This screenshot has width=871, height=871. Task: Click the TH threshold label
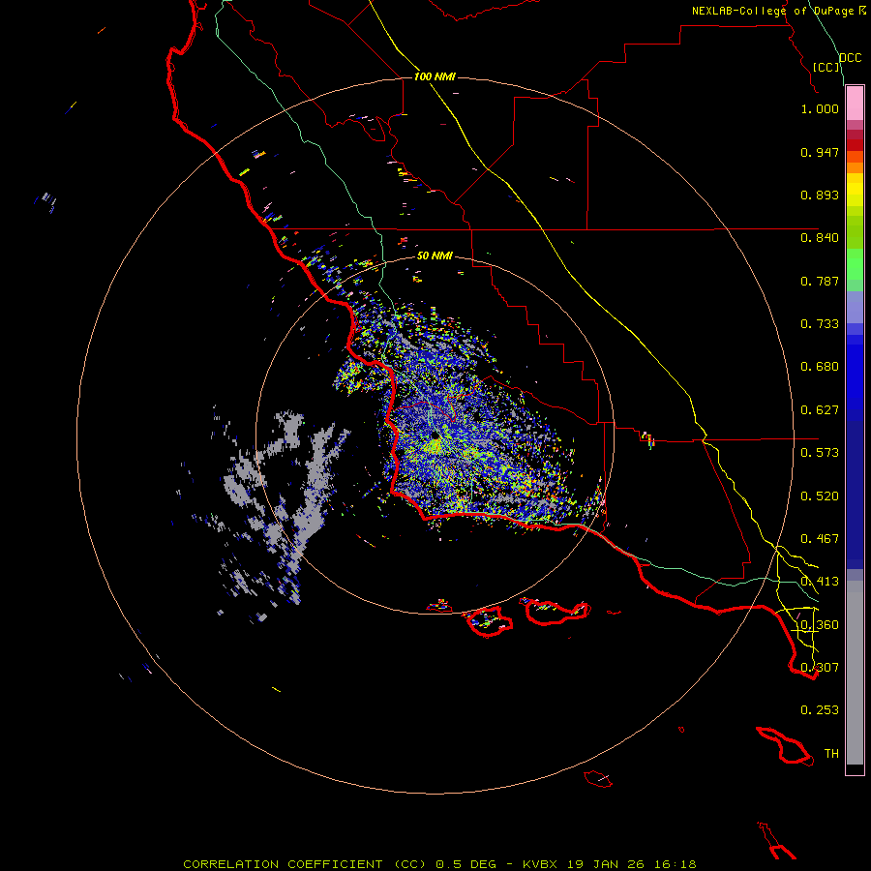(x=831, y=754)
